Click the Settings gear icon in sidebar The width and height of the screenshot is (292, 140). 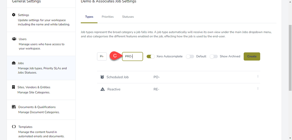point(14,15)
